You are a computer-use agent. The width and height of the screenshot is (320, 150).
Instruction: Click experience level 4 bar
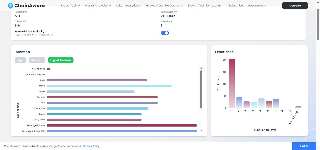(x=254, y=105)
